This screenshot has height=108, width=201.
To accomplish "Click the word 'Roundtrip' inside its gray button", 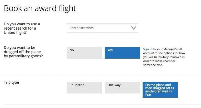I will click(77, 85).
